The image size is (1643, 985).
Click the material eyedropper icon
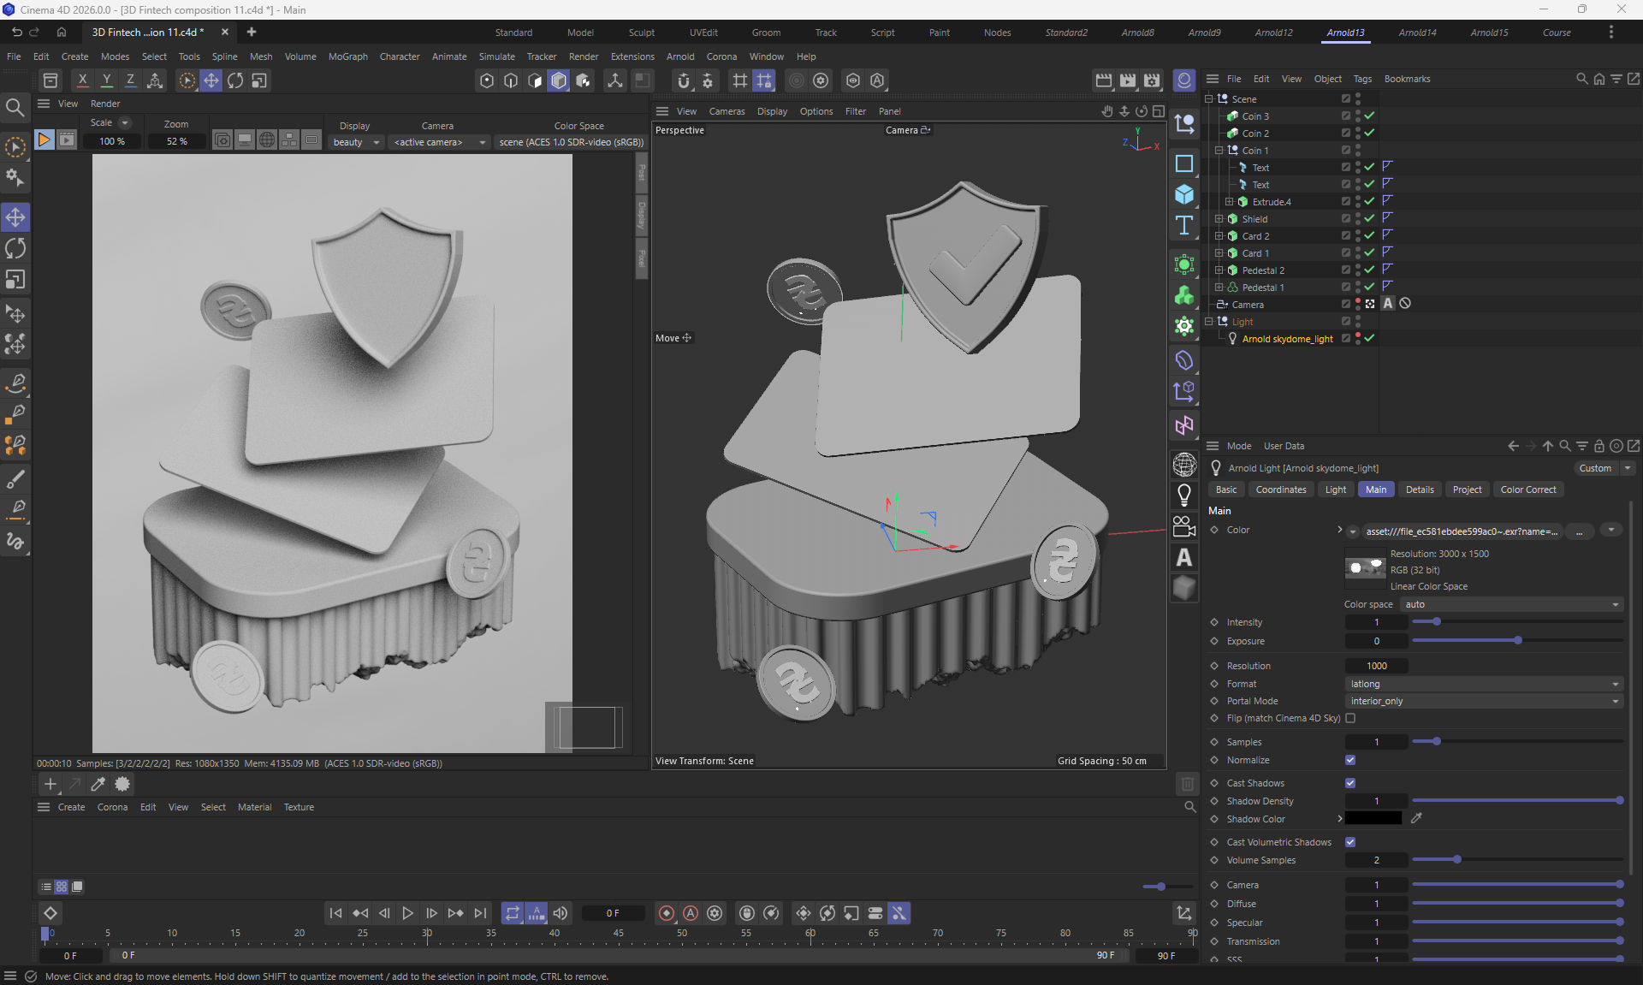click(x=98, y=784)
